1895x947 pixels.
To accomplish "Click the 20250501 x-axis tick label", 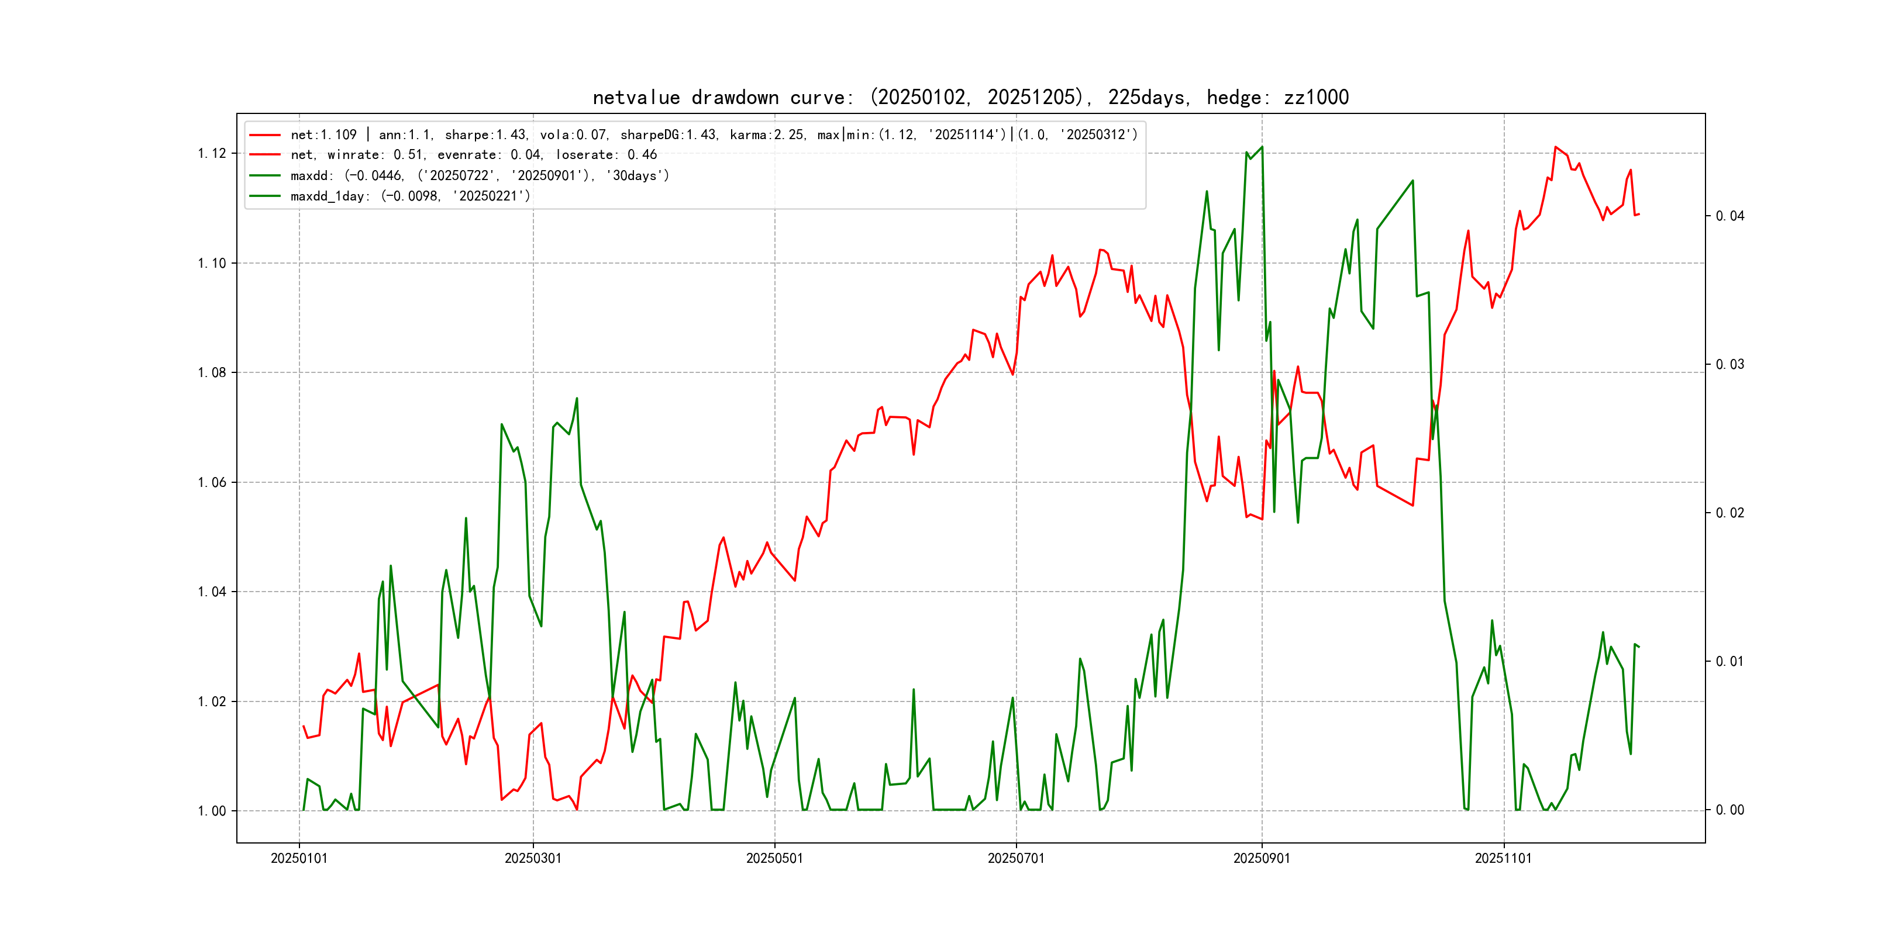I will (x=774, y=858).
